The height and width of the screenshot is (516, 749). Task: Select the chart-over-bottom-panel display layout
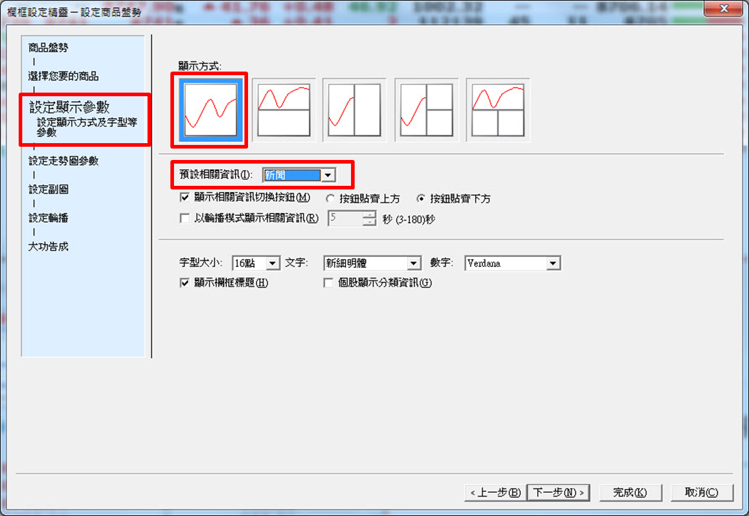coord(284,109)
